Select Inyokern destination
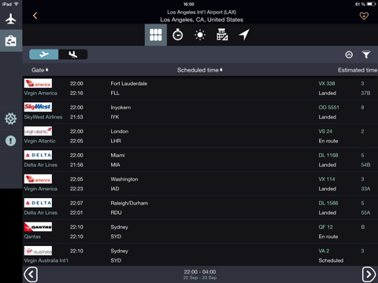This screenshot has height=283, width=378. pos(120,108)
